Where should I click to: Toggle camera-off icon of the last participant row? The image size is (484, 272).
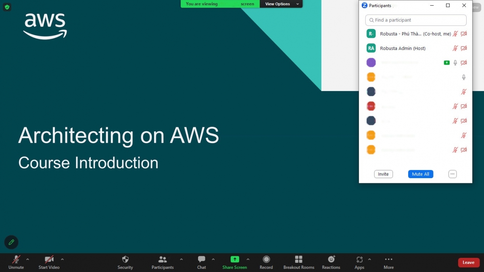click(464, 149)
